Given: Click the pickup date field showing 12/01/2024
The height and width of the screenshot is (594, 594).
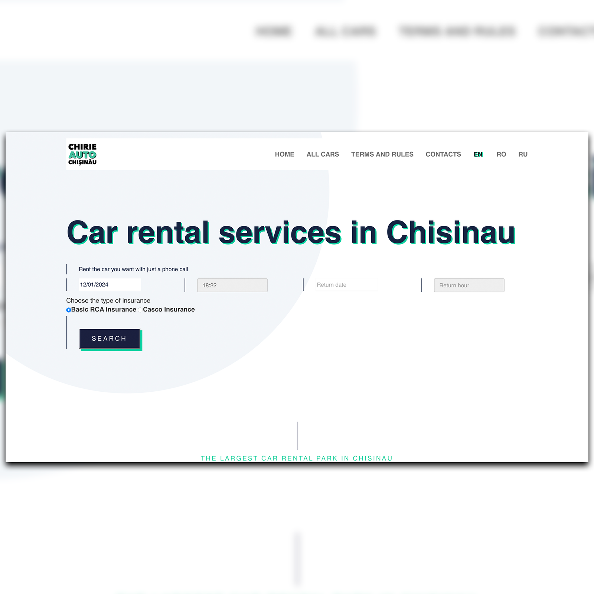Looking at the screenshot, I should pyautogui.click(x=110, y=285).
